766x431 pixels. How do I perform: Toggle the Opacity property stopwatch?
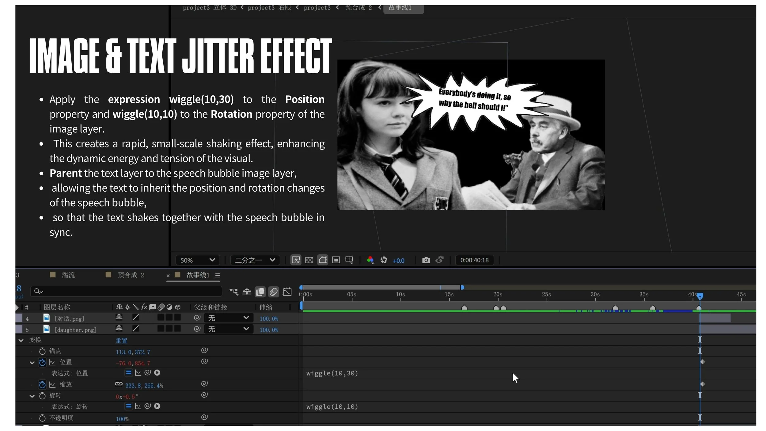(x=42, y=418)
